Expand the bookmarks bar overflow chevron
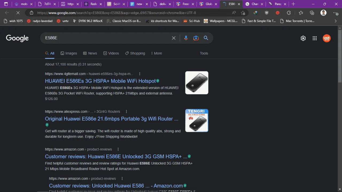 pyautogui.click(x=336, y=21)
